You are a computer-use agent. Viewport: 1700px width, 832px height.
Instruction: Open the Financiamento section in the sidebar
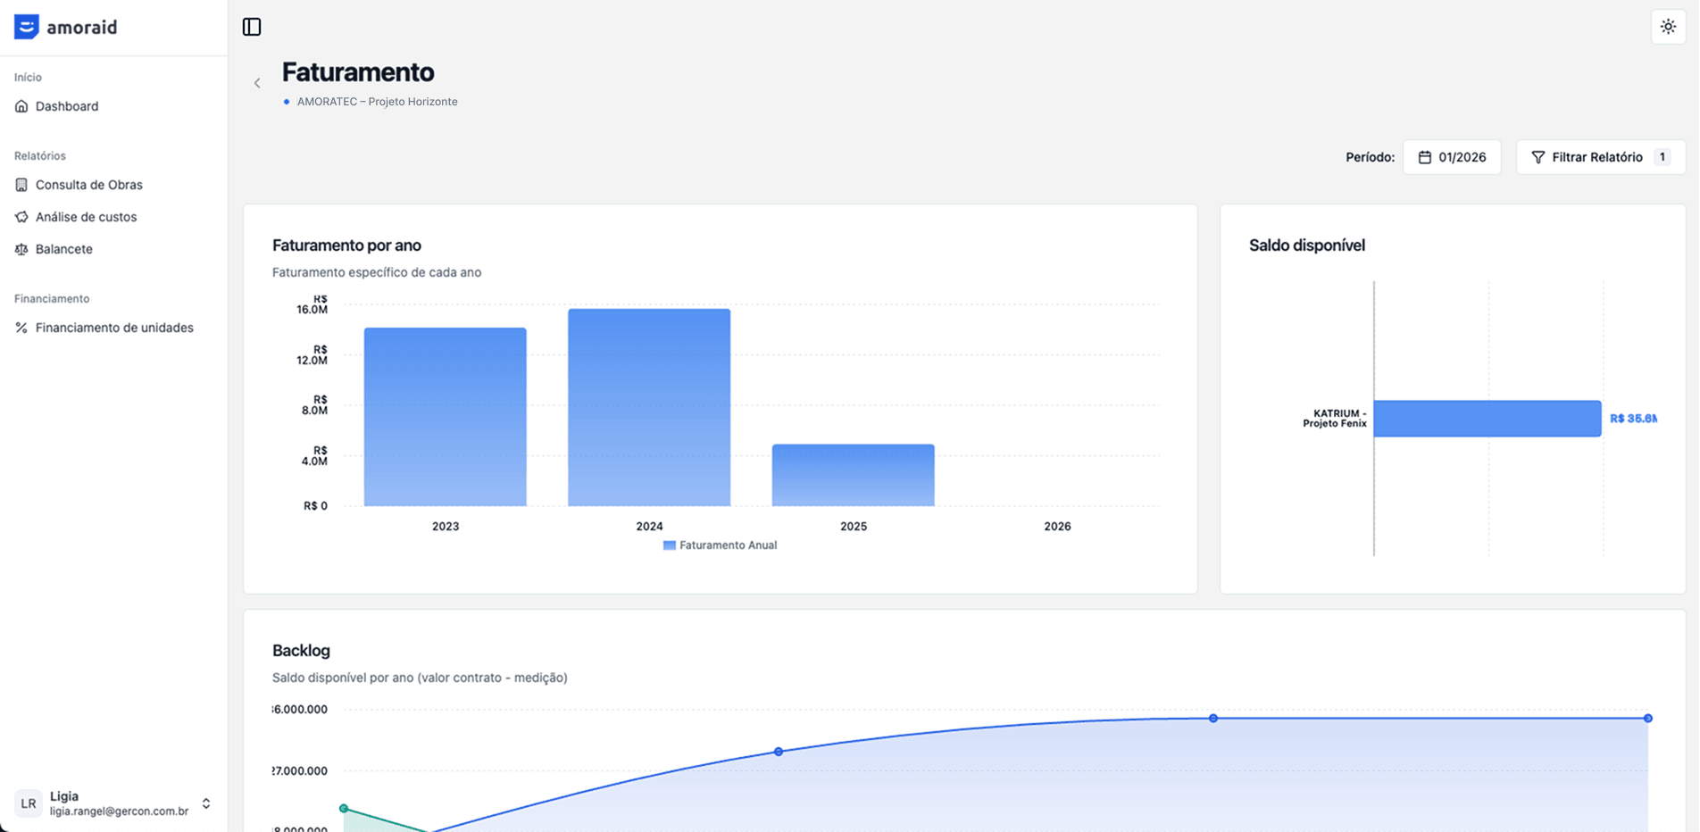[x=51, y=298]
